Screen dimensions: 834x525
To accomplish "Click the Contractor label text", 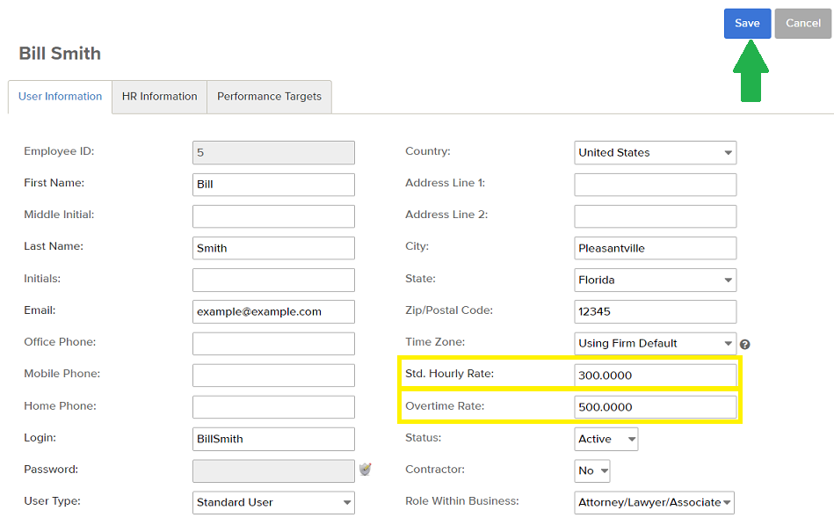I will point(434,470).
